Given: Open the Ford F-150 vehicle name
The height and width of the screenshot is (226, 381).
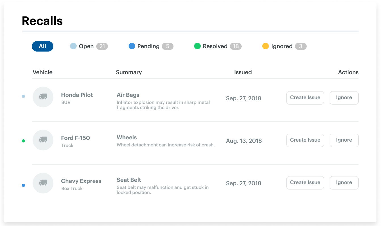Looking at the screenshot, I should pyautogui.click(x=76, y=138).
